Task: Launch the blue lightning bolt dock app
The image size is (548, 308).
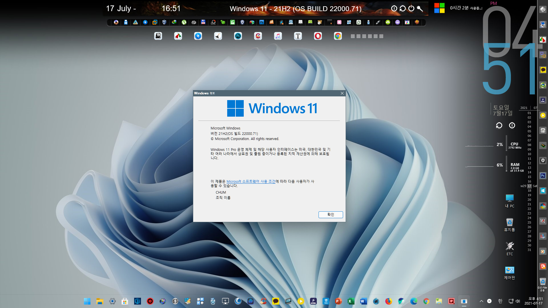Action: click(198, 36)
